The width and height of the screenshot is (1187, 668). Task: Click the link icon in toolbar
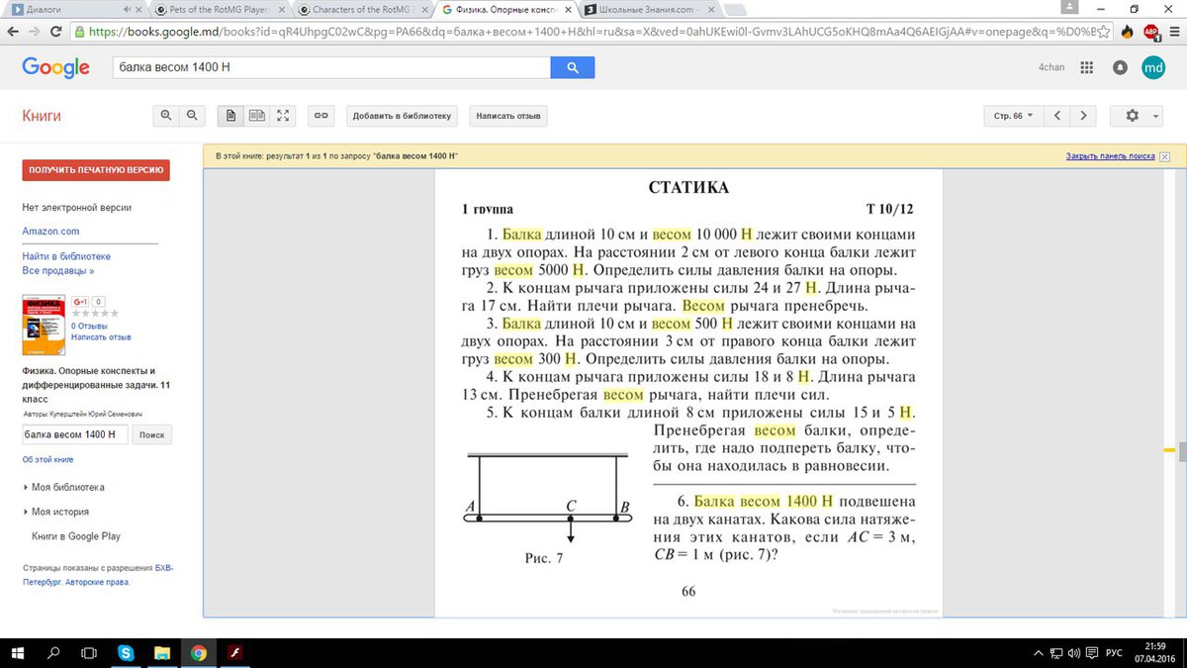(320, 116)
